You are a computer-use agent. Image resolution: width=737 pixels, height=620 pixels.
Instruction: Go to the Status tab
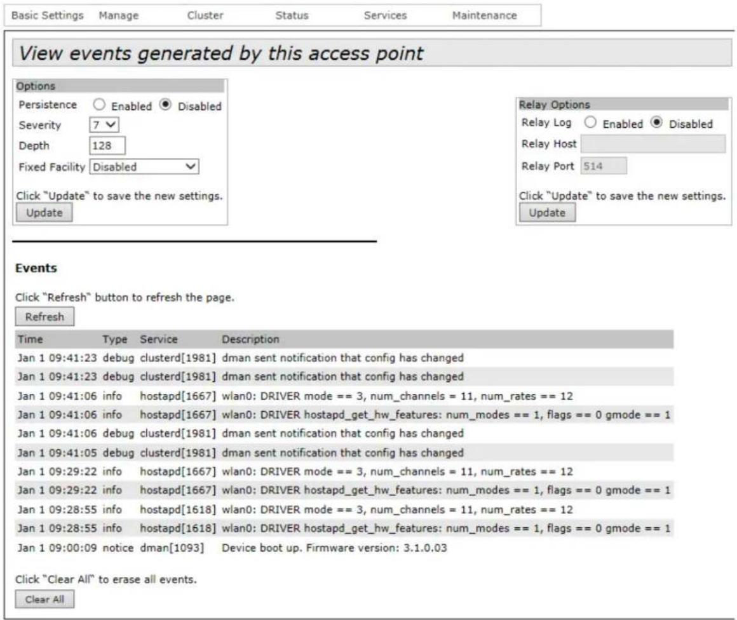[292, 15]
